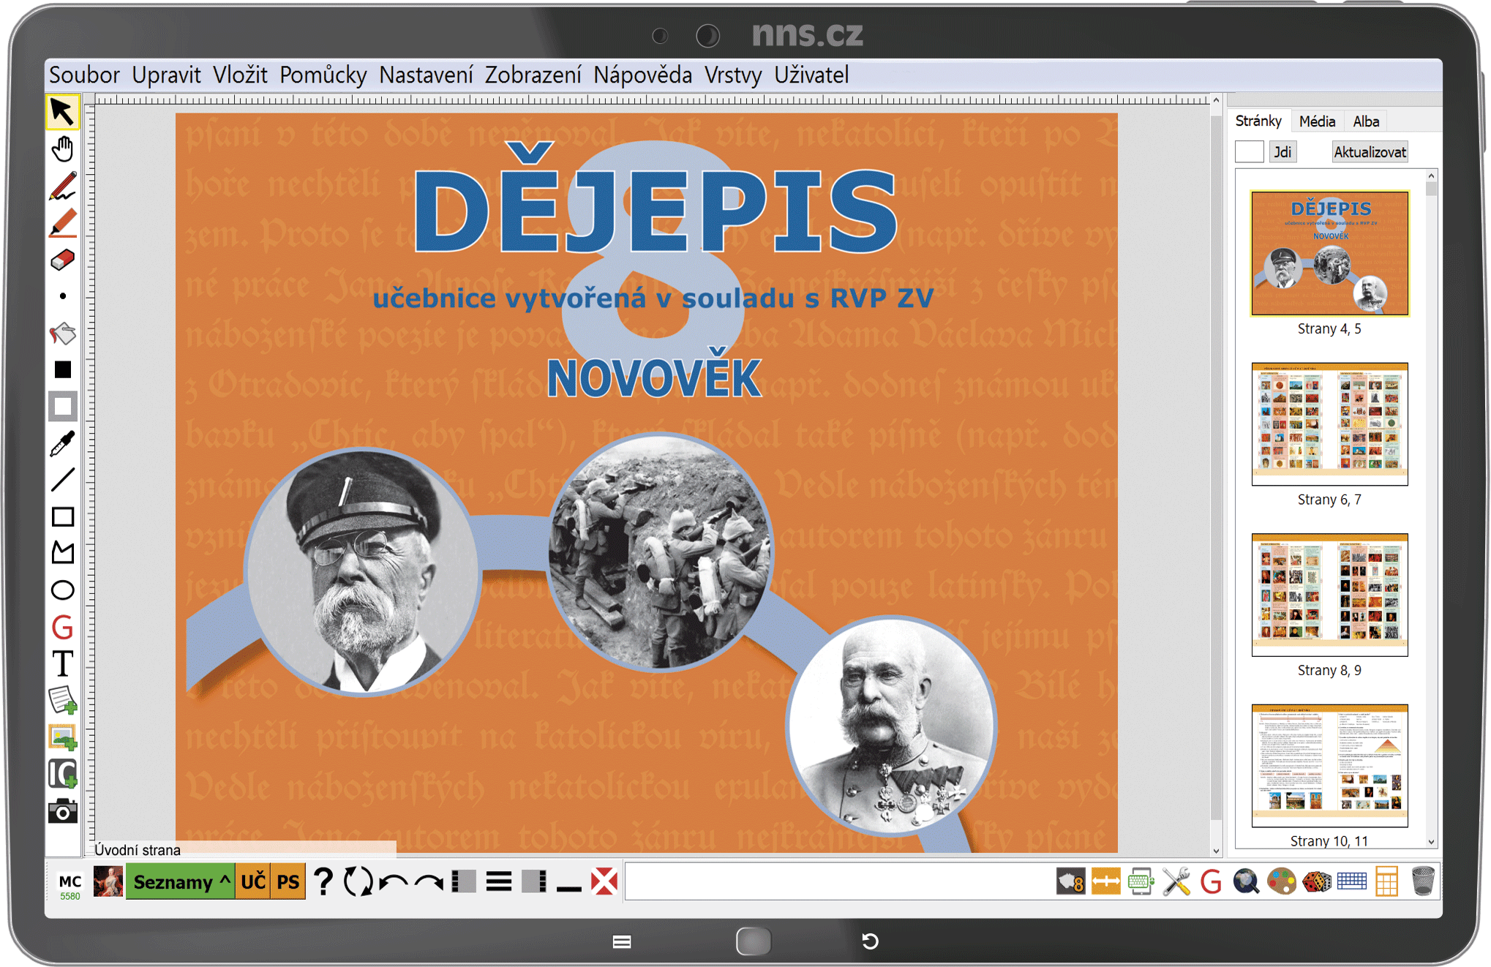Open the calculator icon
Viewport: 1491px width, 967px height.
1386,881
